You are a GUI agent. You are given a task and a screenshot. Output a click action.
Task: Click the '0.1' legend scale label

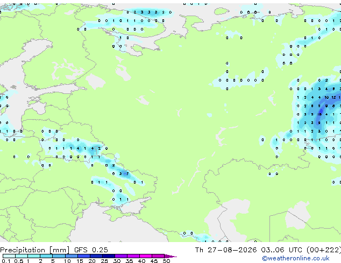(6, 261)
